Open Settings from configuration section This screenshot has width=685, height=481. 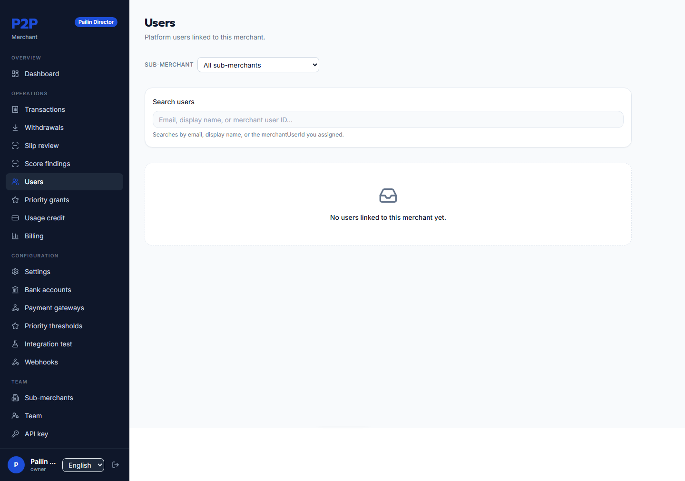(x=64, y=272)
